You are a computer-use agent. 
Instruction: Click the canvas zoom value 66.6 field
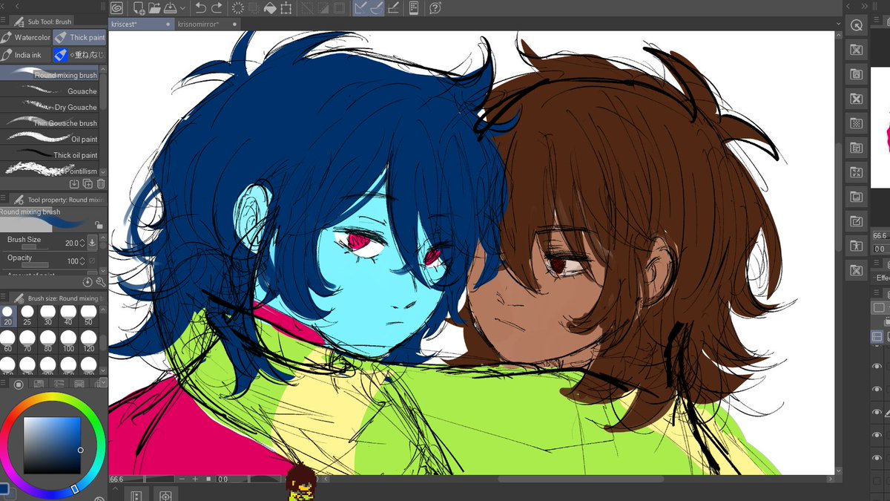pos(116,479)
